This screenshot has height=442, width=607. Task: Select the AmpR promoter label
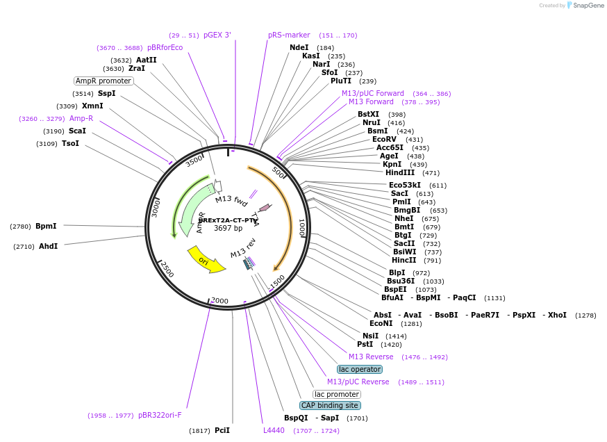coord(104,81)
